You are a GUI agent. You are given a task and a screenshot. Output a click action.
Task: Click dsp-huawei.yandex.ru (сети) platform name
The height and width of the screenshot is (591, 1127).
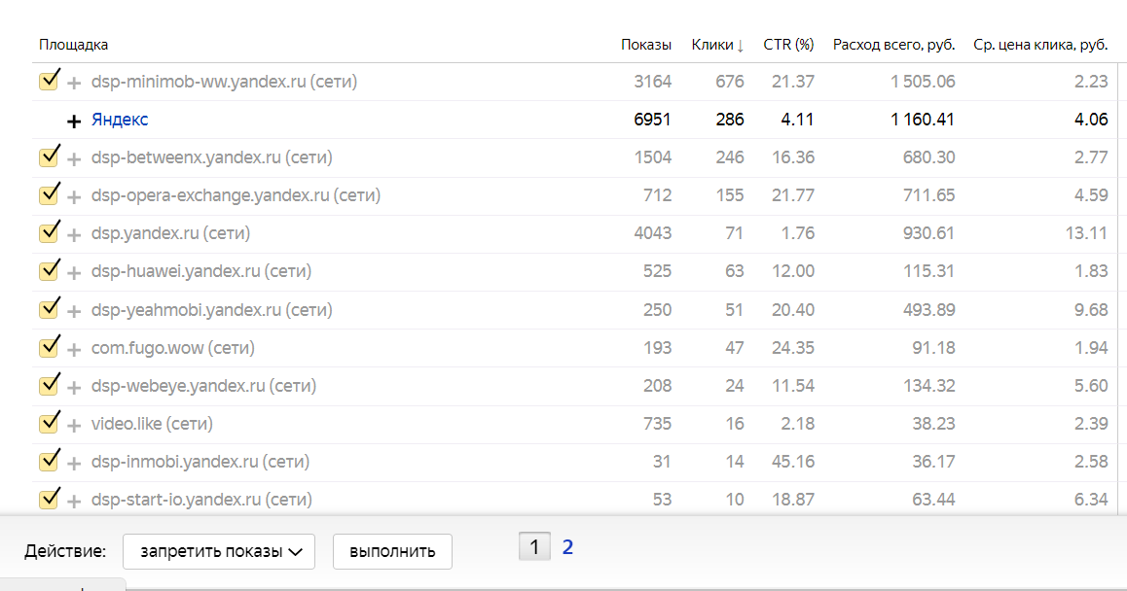(x=201, y=271)
